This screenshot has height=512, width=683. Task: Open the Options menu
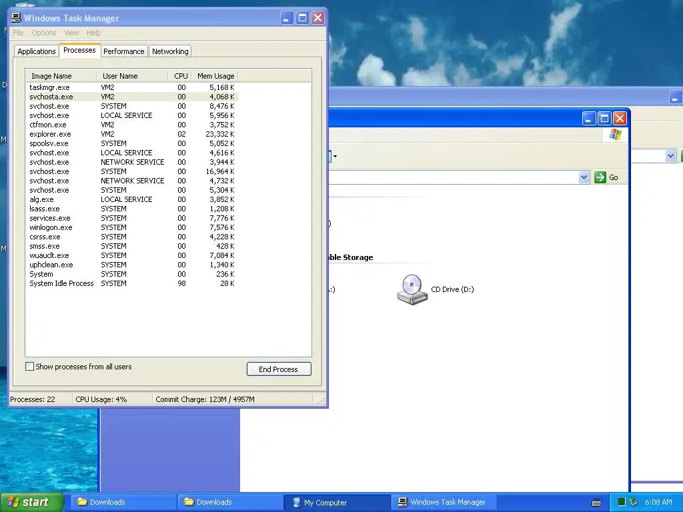[x=43, y=33]
